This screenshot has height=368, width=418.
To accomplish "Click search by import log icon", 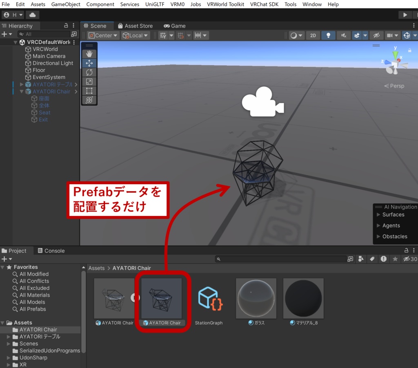I will [384, 259].
